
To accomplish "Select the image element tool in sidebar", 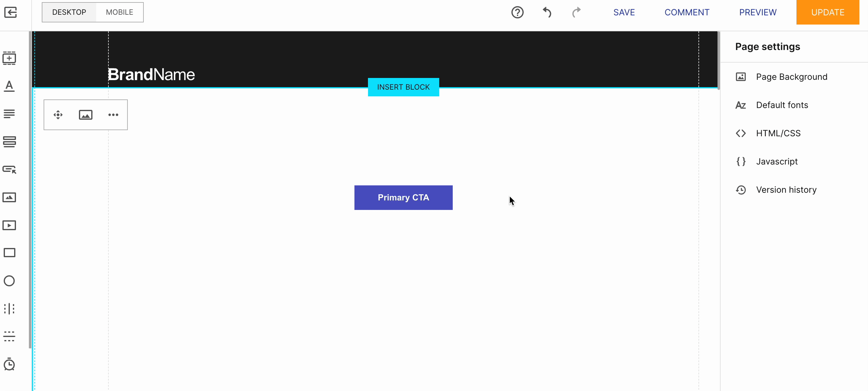I will point(10,197).
